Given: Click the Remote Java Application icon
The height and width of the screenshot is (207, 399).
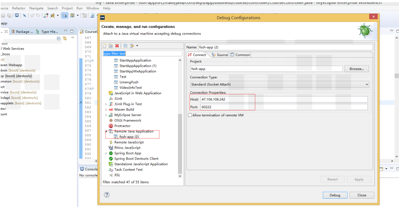Looking at the screenshot, I should 111,131.
